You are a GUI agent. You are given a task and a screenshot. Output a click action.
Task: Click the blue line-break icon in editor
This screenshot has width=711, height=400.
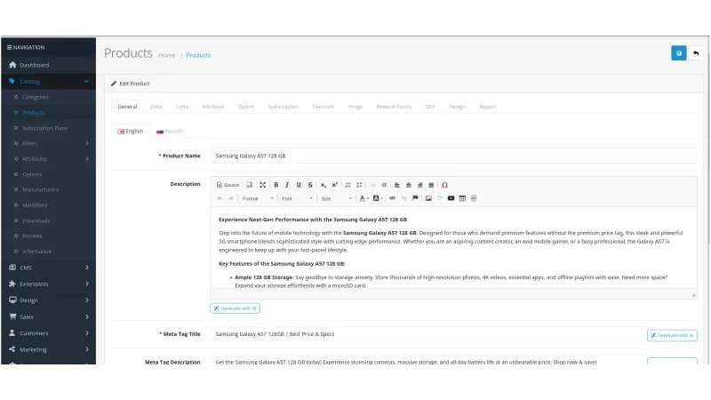439,198
